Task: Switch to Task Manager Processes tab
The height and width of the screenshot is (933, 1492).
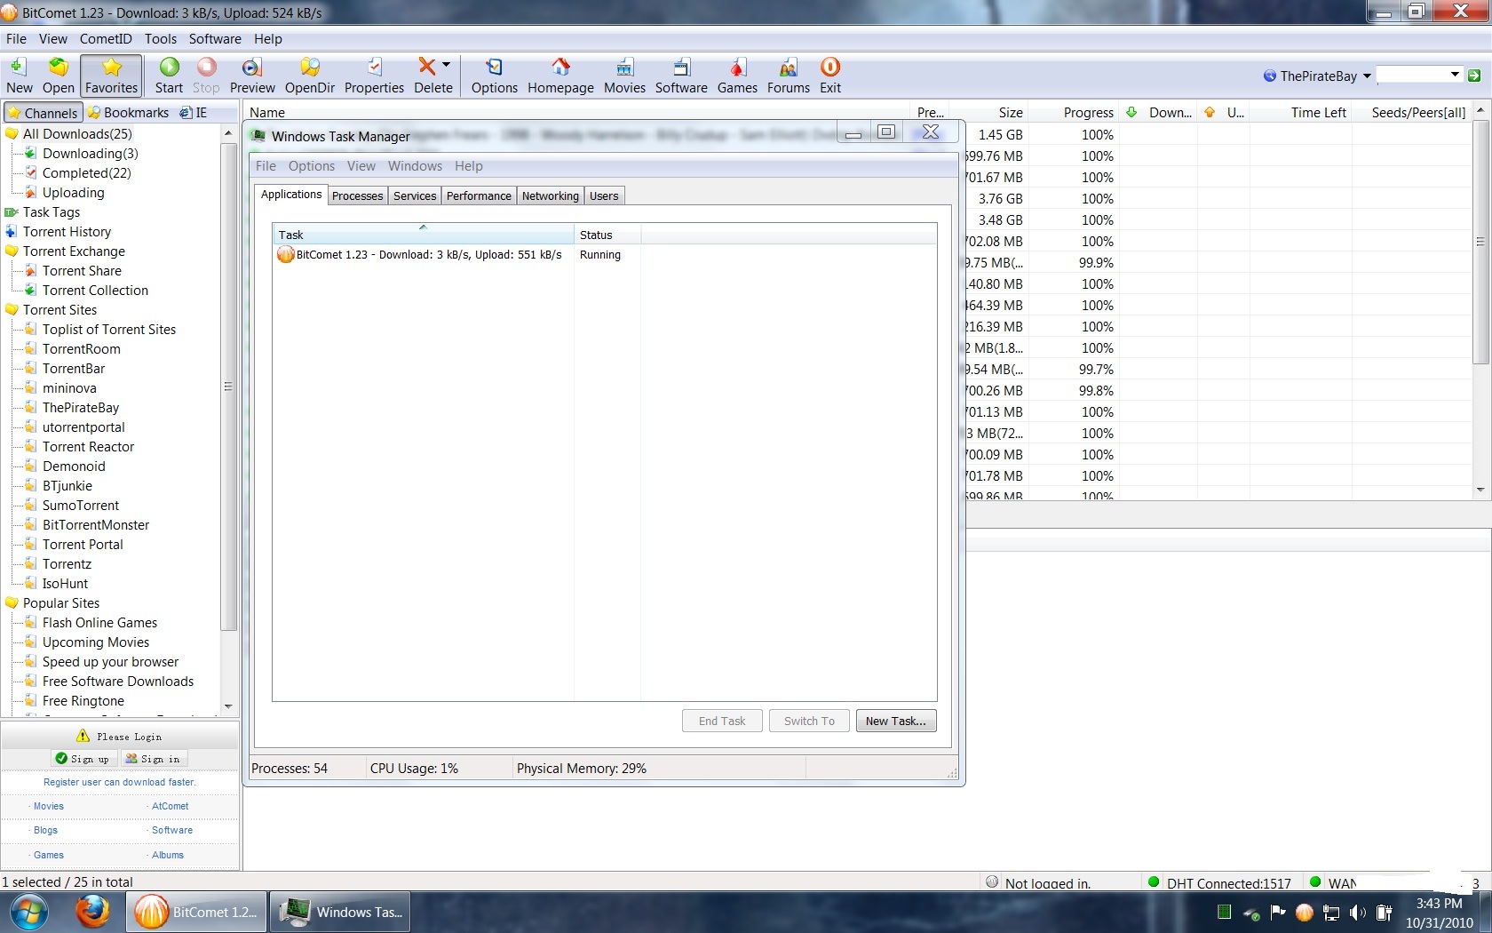Action: point(357,196)
